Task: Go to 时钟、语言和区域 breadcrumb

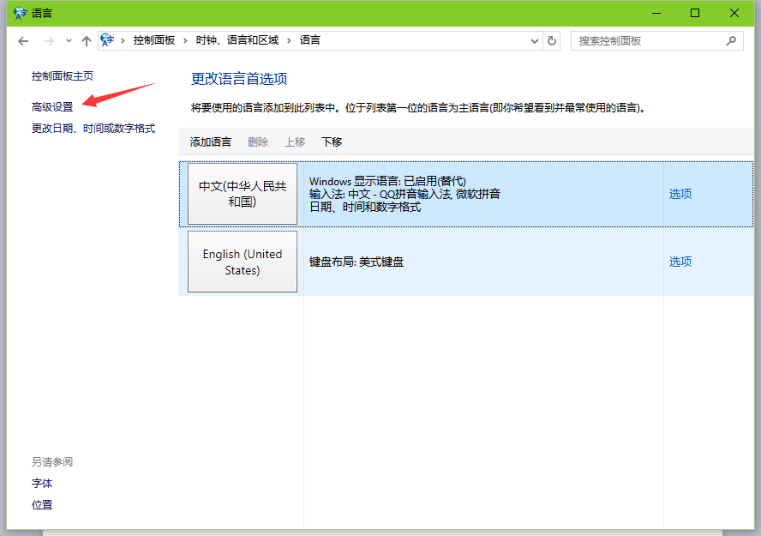Action: tap(237, 40)
